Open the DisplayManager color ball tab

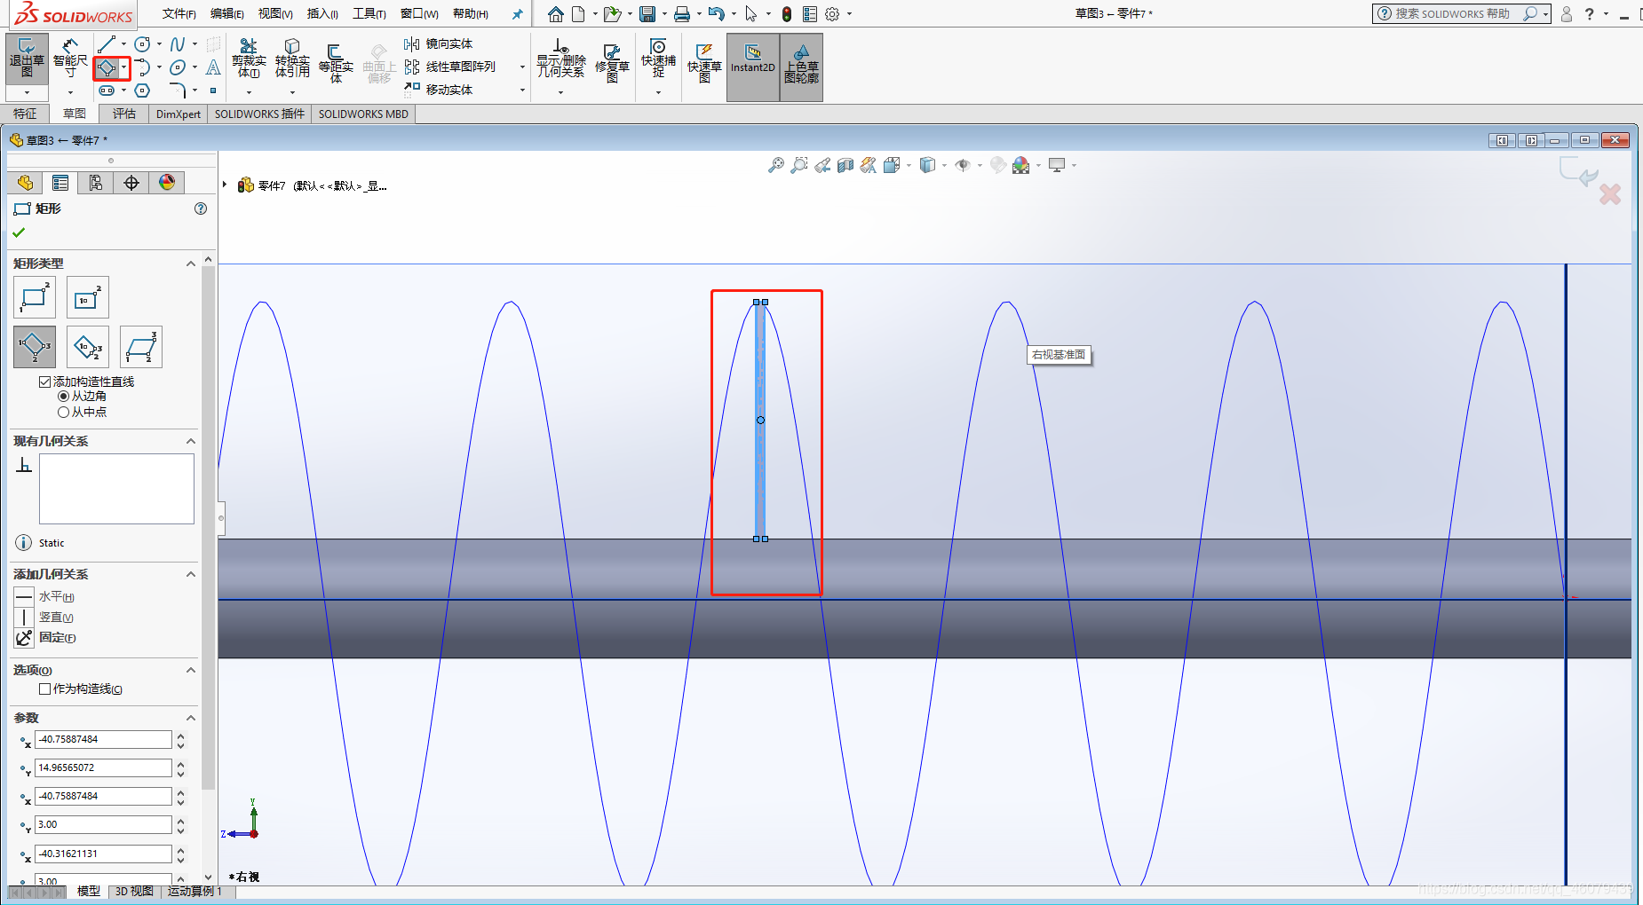pyautogui.click(x=167, y=183)
